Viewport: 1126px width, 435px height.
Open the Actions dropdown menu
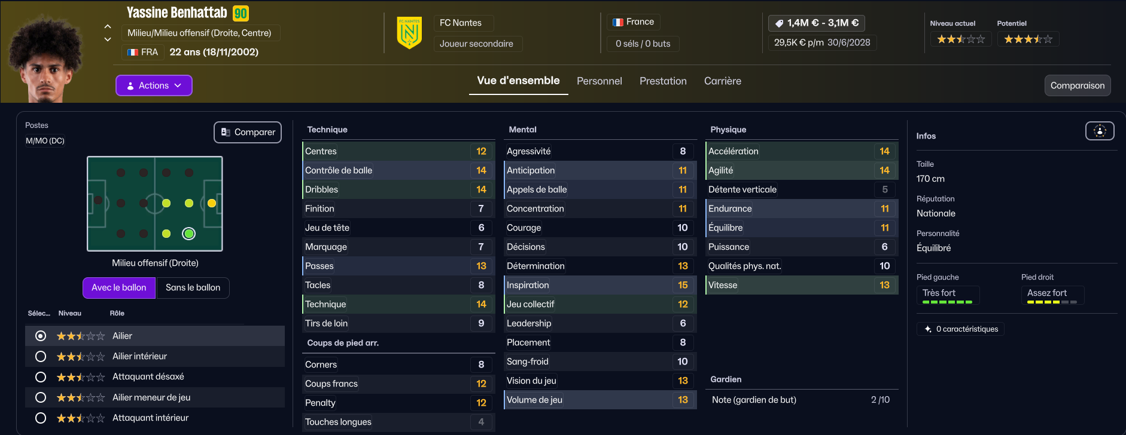[154, 85]
